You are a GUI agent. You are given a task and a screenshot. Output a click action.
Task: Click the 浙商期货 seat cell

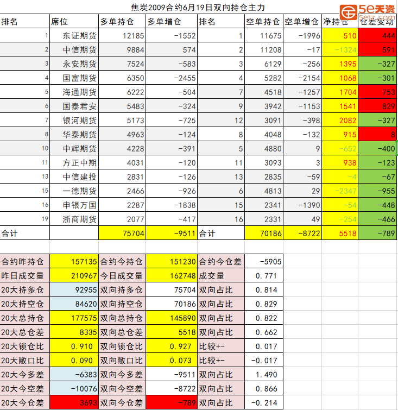74,219
